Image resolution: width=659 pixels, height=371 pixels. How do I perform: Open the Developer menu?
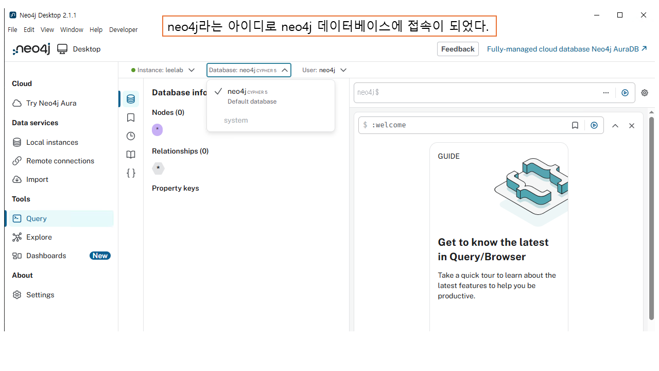click(123, 30)
